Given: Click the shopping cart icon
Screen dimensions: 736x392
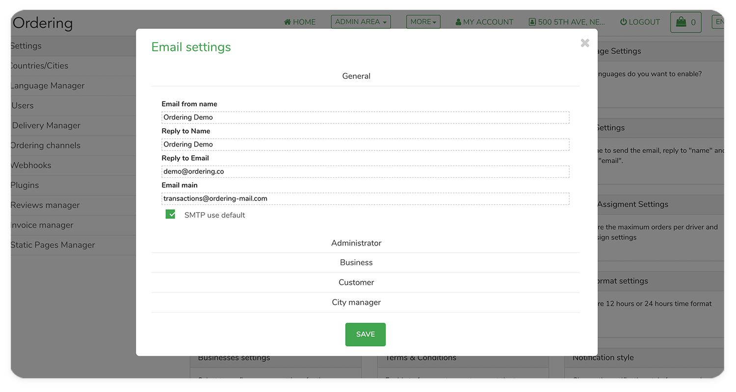Looking at the screenshot, I should point(681,22).
